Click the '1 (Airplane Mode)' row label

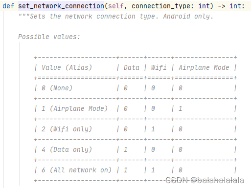pyautogui.click(x=74, y=108)
